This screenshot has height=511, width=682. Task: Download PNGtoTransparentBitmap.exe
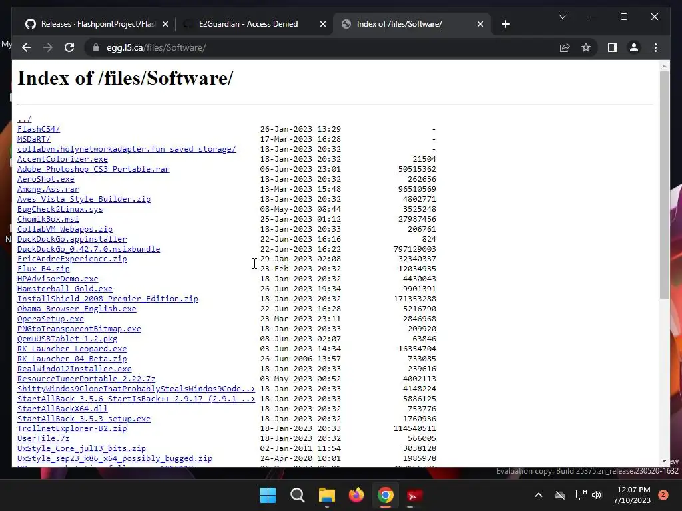click(x=79, y=329)
